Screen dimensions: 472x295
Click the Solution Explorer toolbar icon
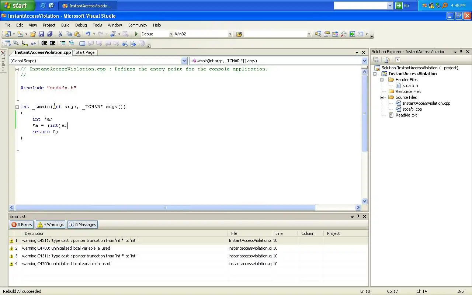[318, 34]
